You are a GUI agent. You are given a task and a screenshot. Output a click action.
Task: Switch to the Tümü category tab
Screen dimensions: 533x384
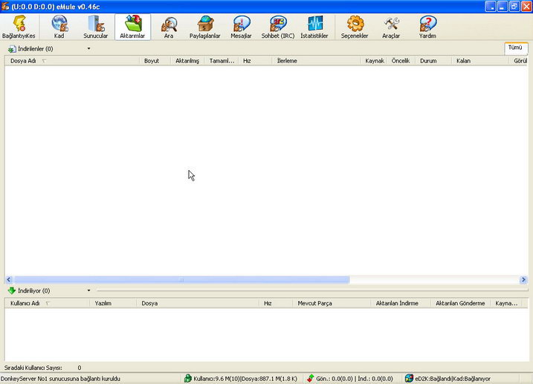pyautogui.click(x=516, y=48)
